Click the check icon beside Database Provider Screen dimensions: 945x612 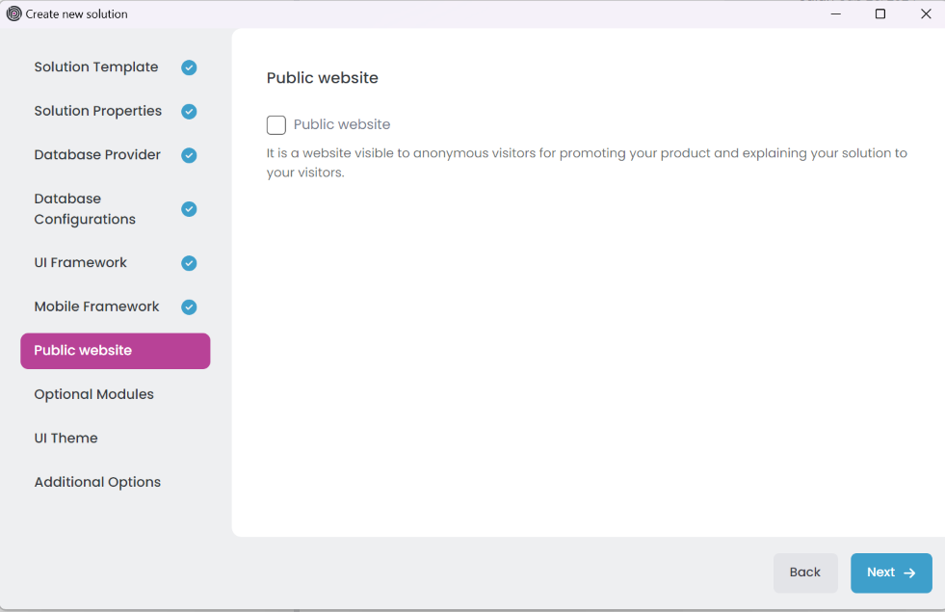point(189,155)
